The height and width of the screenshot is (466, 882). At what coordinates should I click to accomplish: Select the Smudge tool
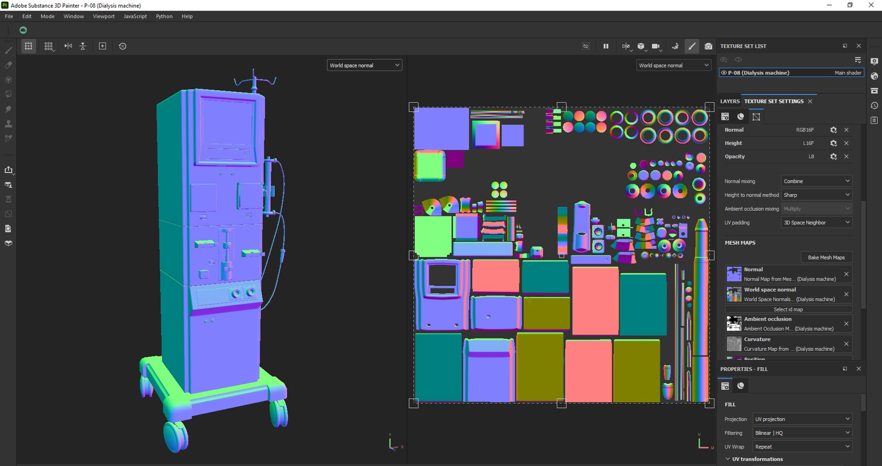point(8,109)
